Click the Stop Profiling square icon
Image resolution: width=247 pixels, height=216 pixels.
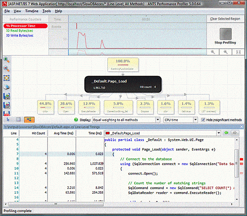pyautogui.click(x=225, y=34)
